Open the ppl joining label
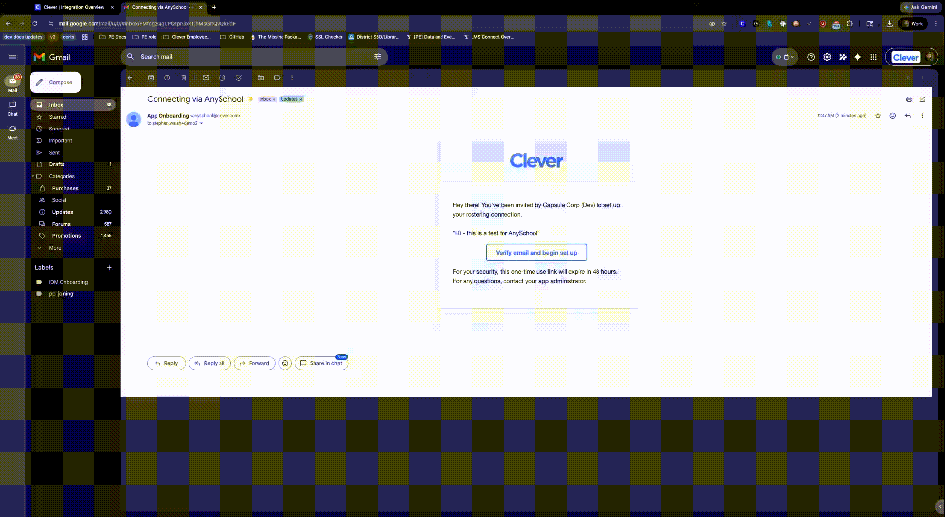This screenshot has width=945, height=517. (73, 294)
